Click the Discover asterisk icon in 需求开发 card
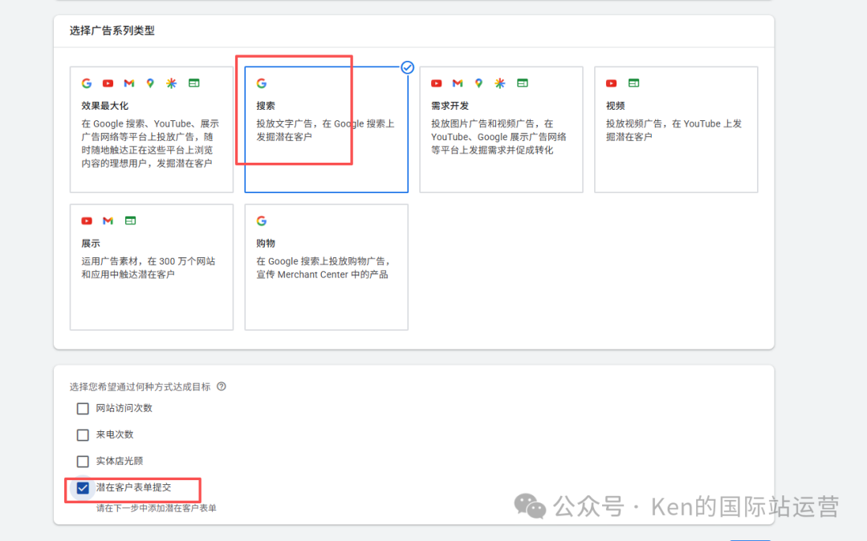Viewport: 867px width, 541px height. coord(500,83)
